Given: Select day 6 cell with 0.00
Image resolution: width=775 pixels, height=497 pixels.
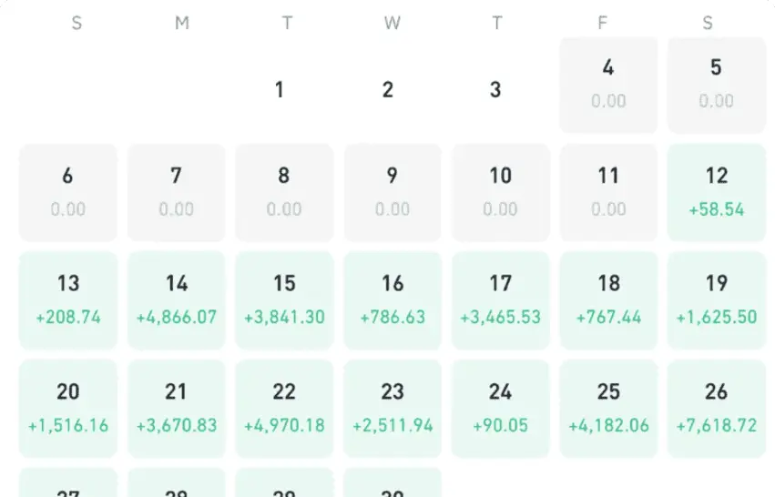Looking at the screenshot, I should click(68, 193).
